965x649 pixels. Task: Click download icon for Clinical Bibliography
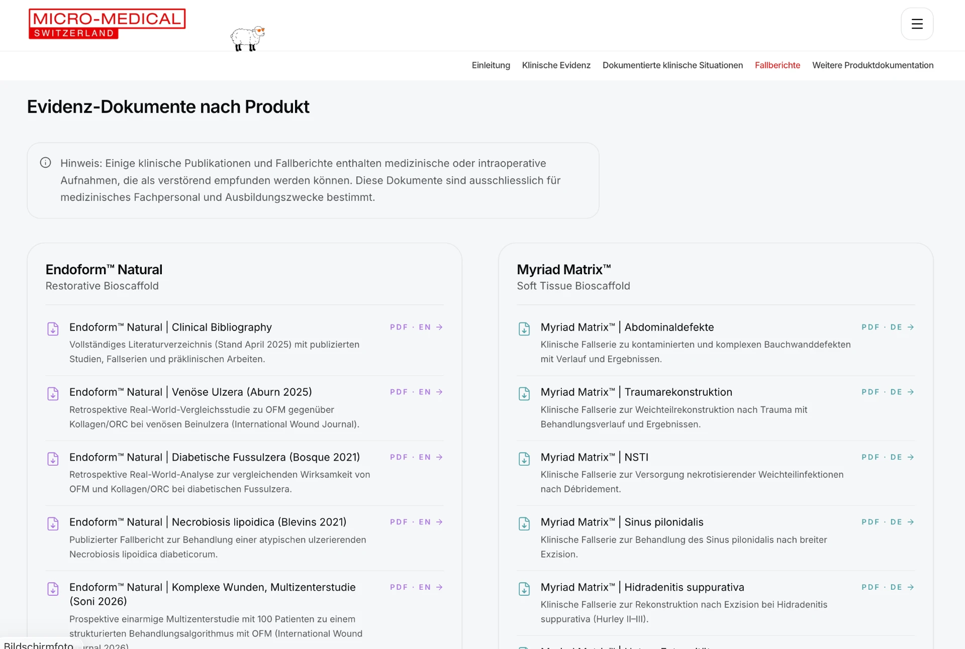(53, 329)
